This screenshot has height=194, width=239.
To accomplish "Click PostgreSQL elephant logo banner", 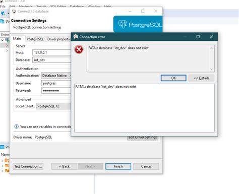I will (x=138, y=24).
